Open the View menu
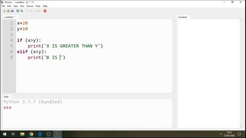The image size is (246, 138). click(x=15, y=6)
